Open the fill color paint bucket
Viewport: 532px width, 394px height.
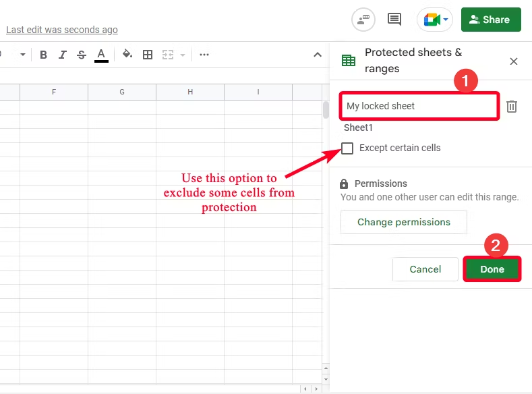pyautogui.click(x=127, y=55)
